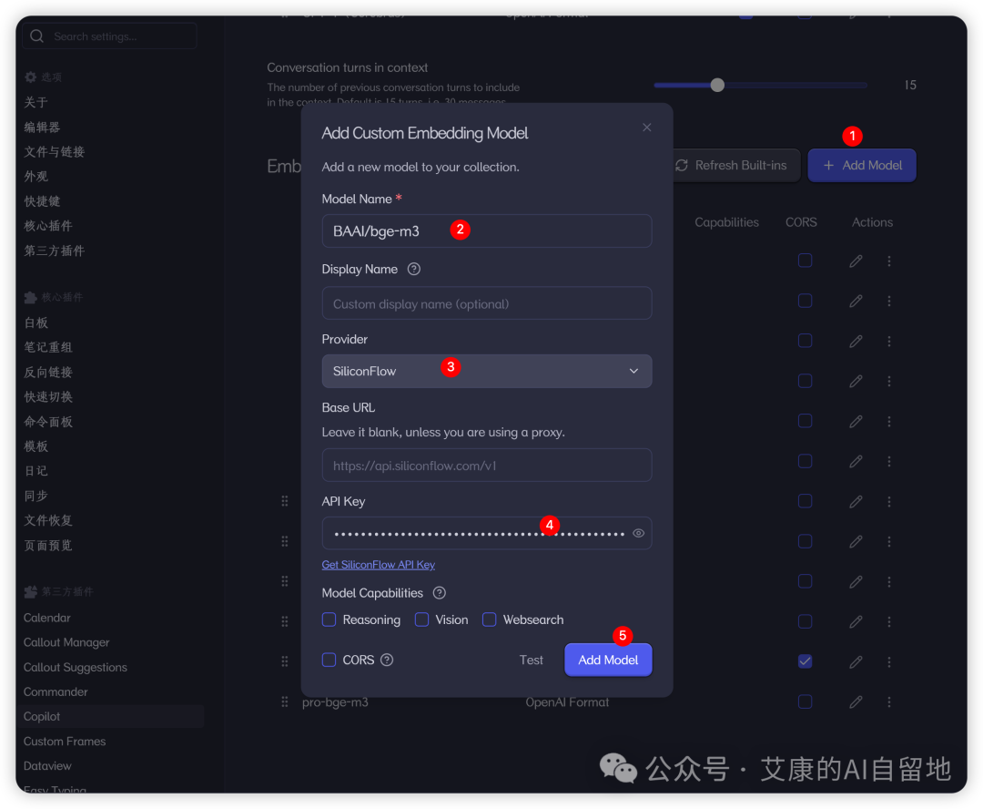Open Custom Frames settings
This screenshot has width=983, height=809.
(65, 742)
